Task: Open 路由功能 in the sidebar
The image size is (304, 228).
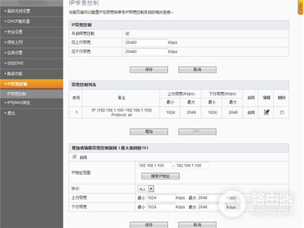Action: point(15,74)
